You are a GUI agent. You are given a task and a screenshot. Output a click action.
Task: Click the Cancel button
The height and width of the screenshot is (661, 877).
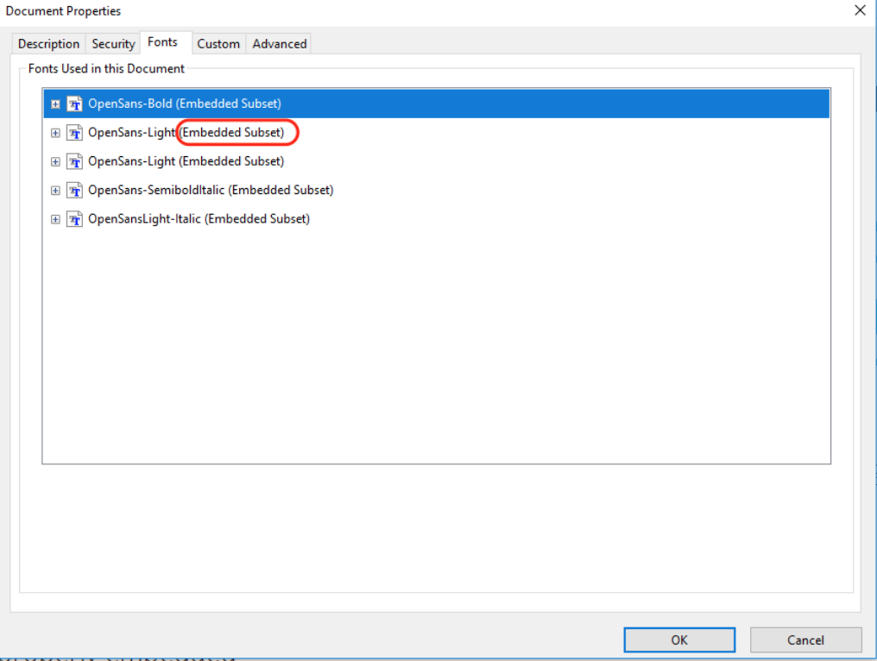[x=805, y=639]
